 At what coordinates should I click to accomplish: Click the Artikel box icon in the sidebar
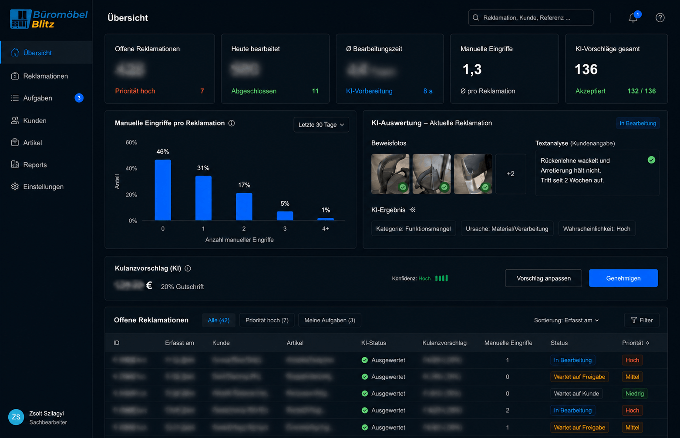tap(15, 142)
